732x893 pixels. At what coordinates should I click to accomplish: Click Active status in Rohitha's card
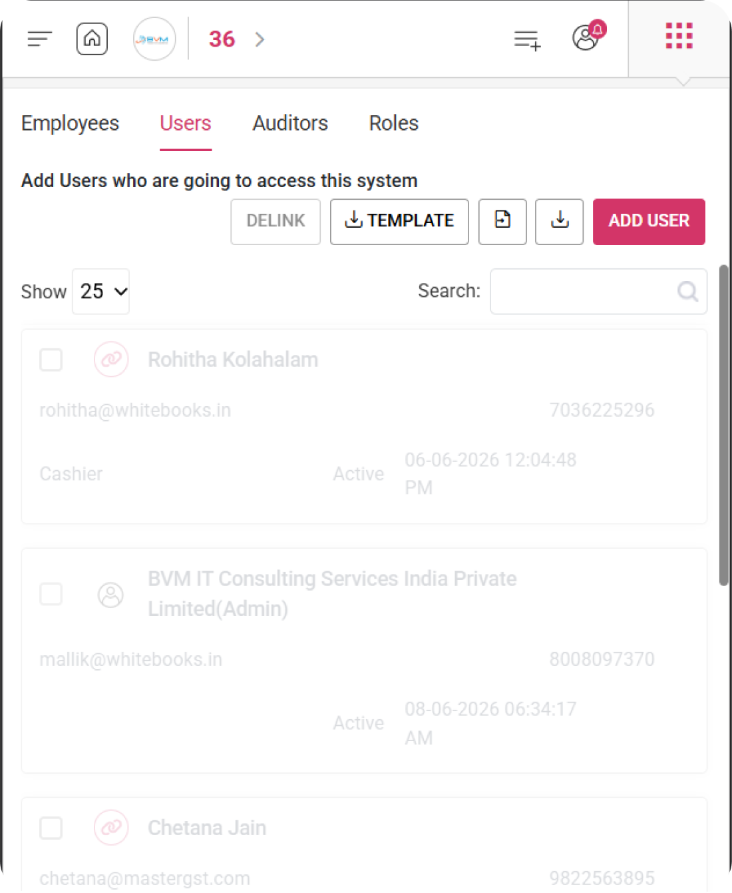point(359,474)
